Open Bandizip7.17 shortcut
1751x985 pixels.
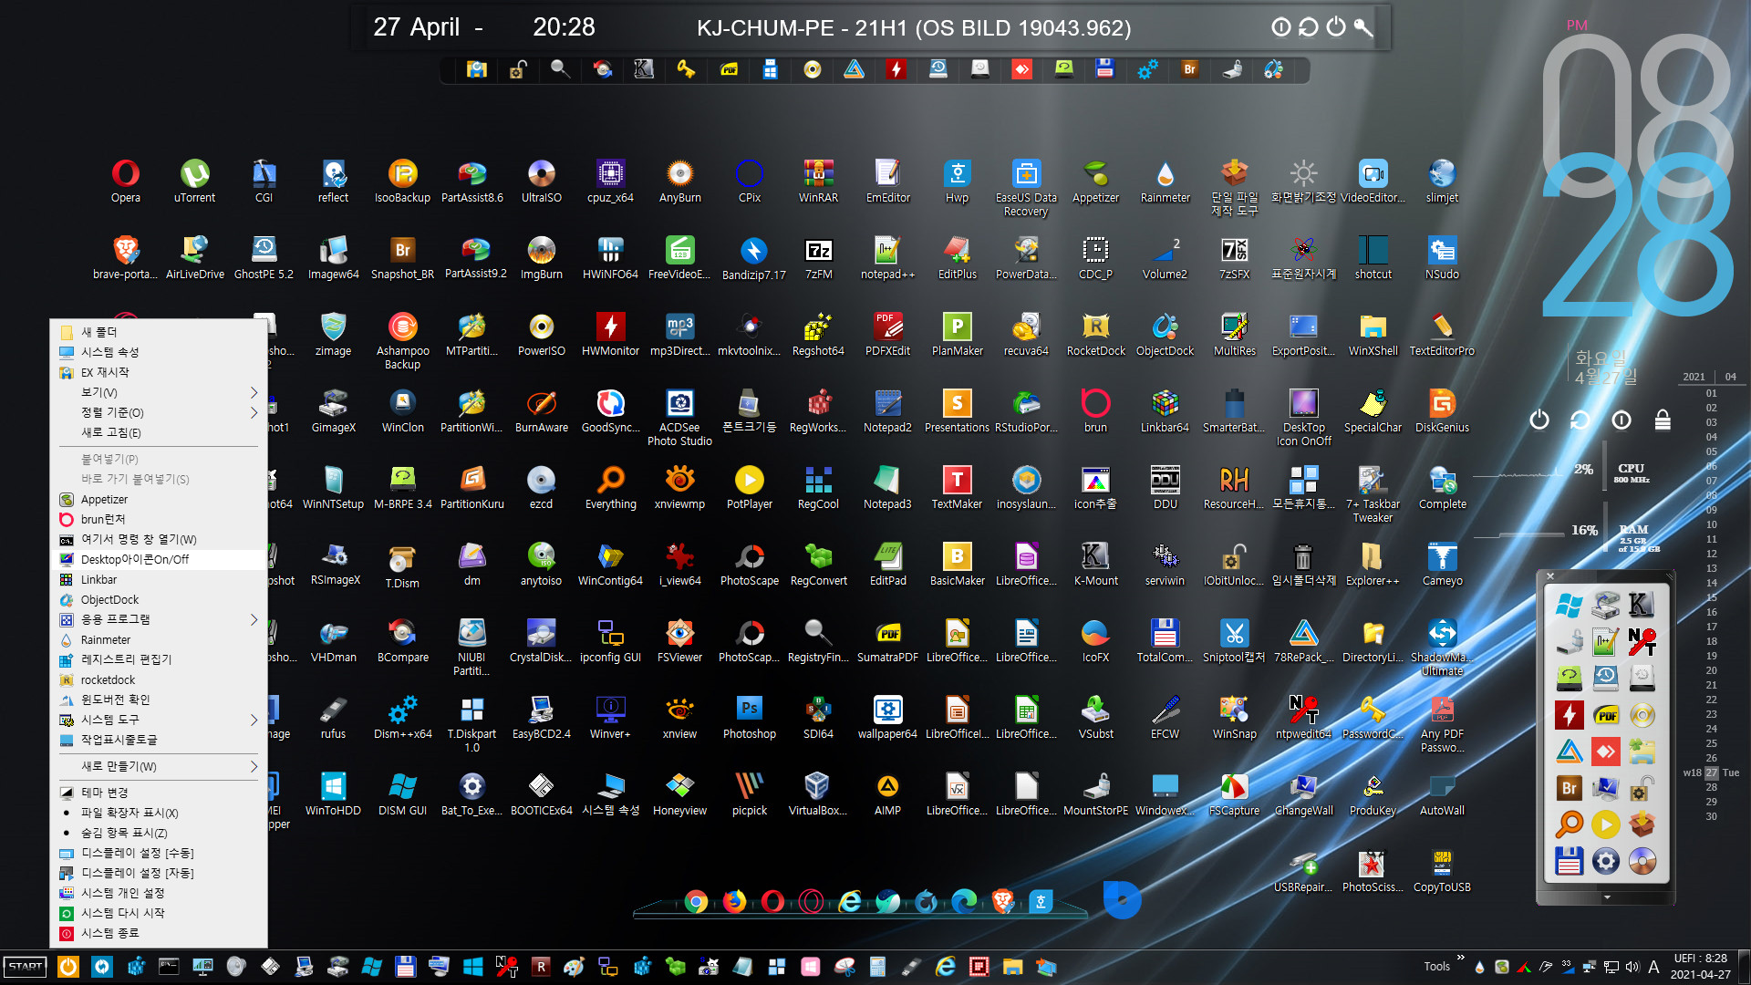(753, 258)
